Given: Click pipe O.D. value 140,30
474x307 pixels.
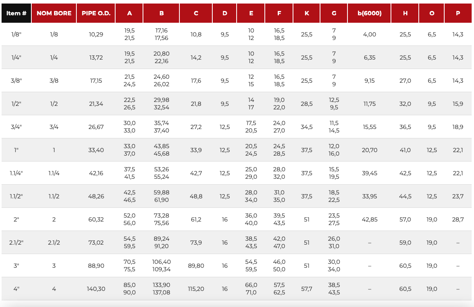Looking at the screenshot, I should coord(96,289).
